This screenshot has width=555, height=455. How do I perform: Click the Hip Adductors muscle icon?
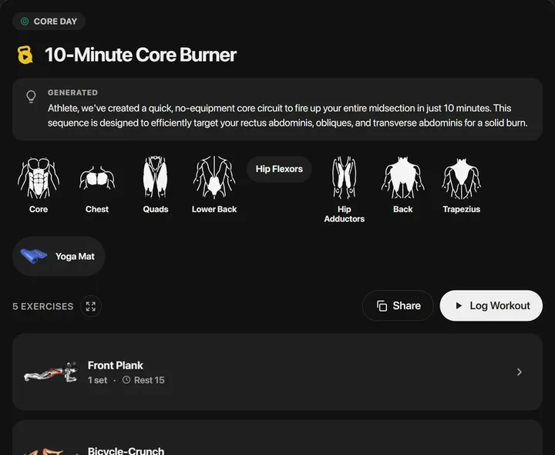[344, 177]
